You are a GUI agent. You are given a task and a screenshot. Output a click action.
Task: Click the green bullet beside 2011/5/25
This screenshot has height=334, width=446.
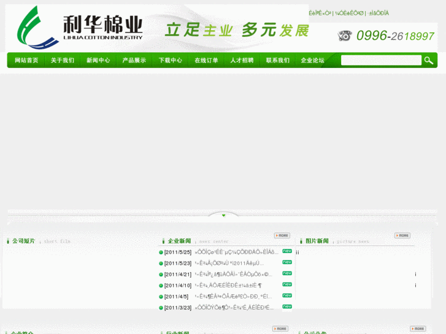tap(161, 252)
